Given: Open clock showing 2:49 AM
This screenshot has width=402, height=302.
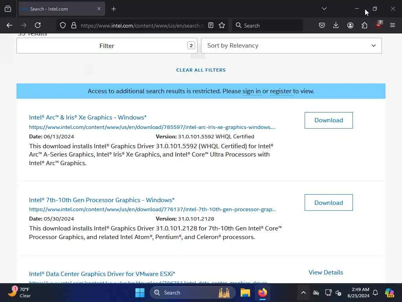Looking at the screenshot, I should pos(358,293).
